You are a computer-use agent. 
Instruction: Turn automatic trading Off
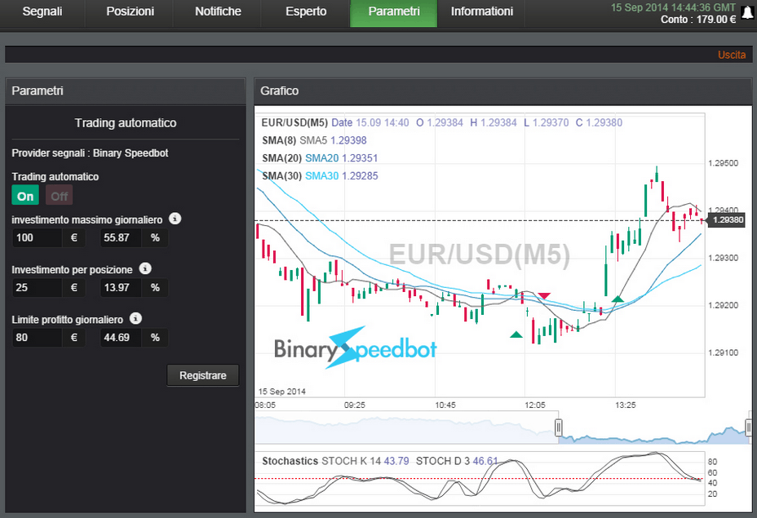tap(59, 196)
